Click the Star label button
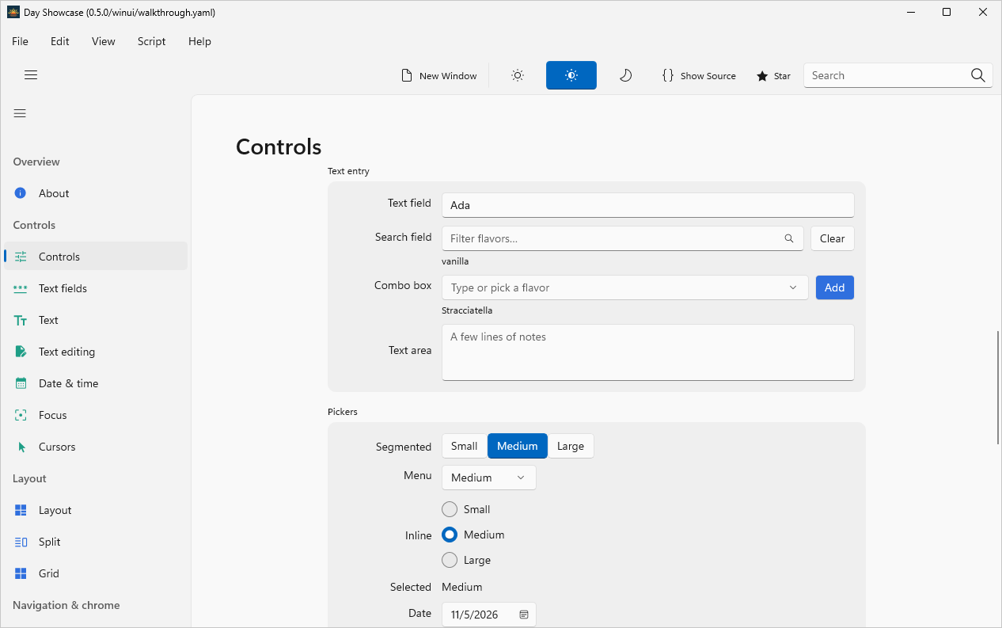The width and height of the screenshot is (1002, 628). point(782,76)
